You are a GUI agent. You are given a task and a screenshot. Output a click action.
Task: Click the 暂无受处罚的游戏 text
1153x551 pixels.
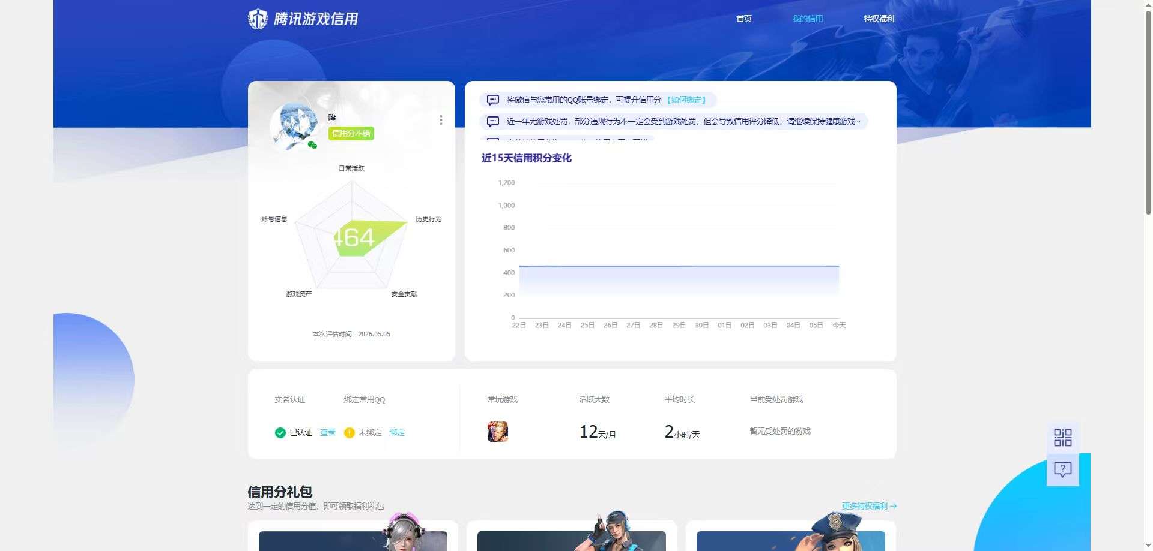pos(780,431)
